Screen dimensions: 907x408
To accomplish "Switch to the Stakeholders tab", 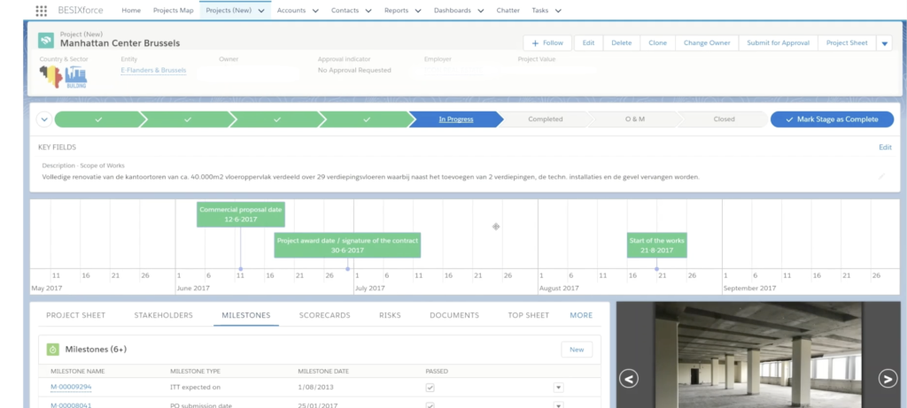I will click(x=164, y=316).
